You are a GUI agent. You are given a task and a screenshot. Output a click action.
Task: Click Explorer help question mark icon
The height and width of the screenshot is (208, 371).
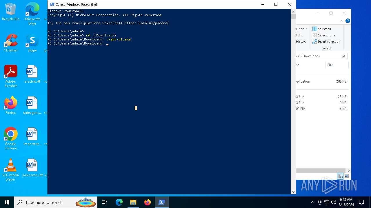348,21
